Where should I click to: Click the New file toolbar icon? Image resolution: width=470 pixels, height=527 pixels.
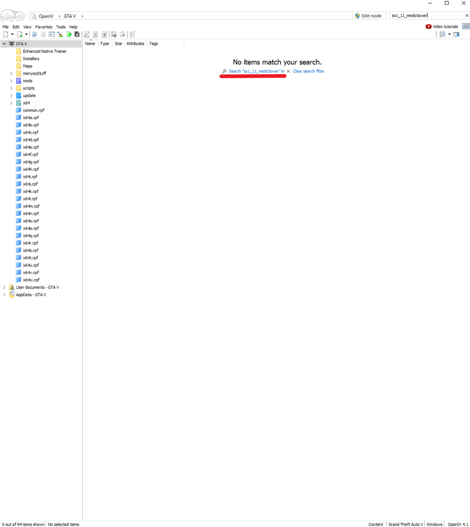tap(5, 34)
